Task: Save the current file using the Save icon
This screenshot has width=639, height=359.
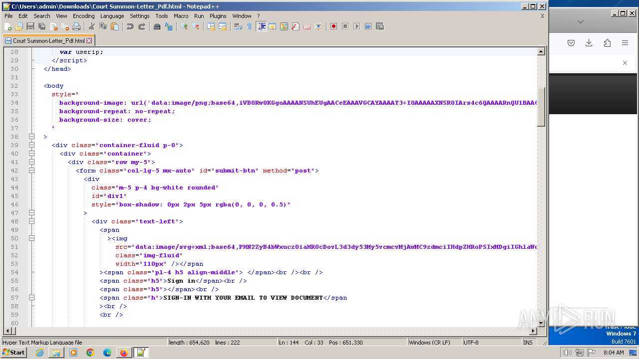Action: 30,26
